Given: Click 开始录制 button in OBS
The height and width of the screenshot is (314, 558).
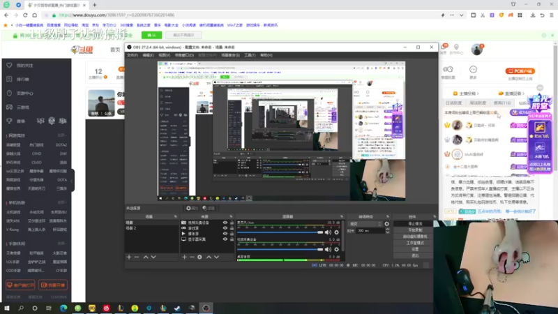Looking at the screenshot, I should click(415, 230).
